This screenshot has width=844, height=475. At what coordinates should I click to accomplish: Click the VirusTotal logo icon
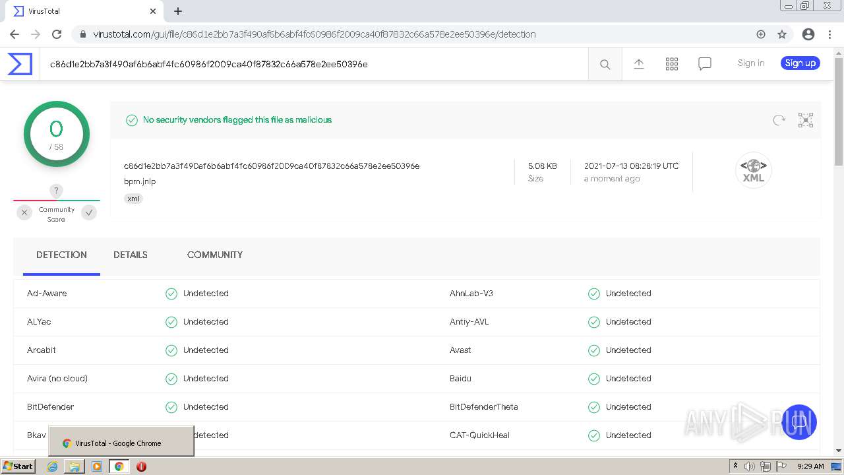20,64
